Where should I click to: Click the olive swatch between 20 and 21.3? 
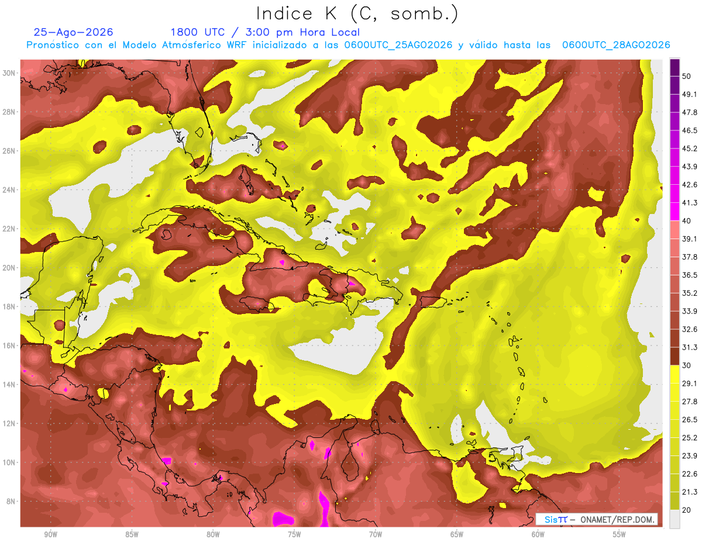pos(675,501)
